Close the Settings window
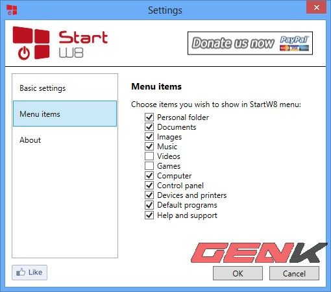Screen dimensions: 331x292 (x=317, y=8)
